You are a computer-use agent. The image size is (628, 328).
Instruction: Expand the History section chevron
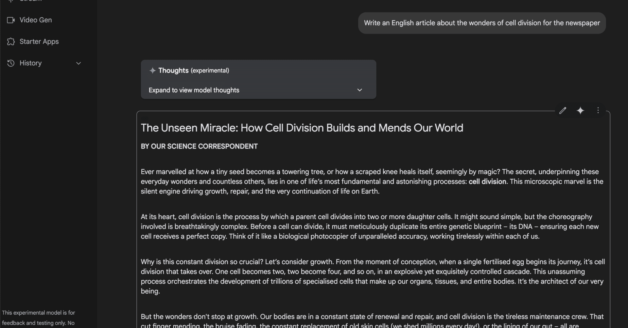click(x=78, y=63)
